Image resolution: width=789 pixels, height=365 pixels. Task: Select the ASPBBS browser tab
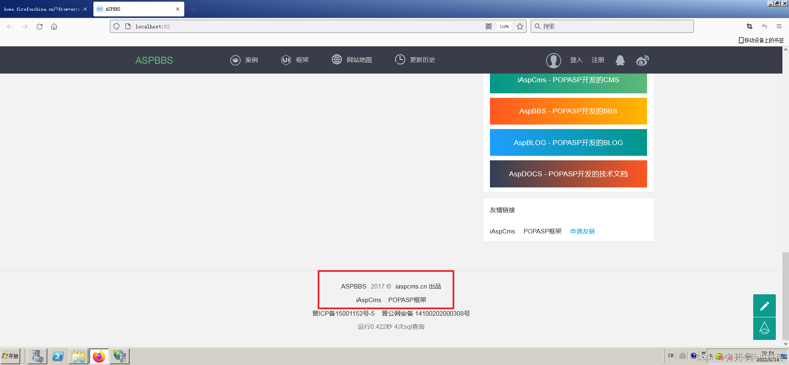pos(139,9)
